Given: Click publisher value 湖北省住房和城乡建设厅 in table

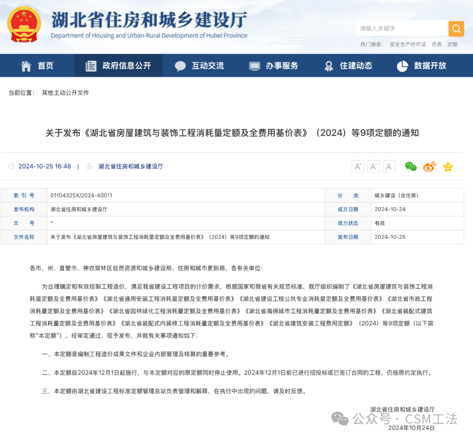Looking at the screenshot, I should 79,209.
